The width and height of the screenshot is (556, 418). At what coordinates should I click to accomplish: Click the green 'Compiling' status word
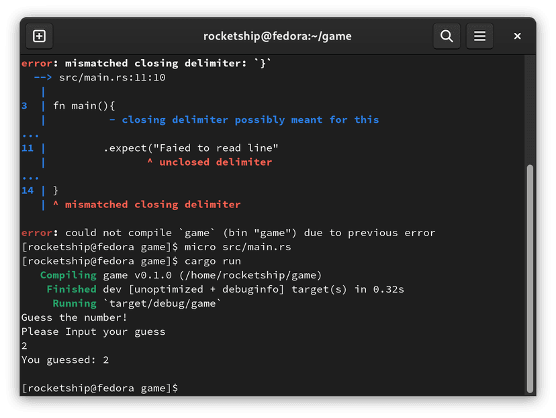tap(68, 276)
